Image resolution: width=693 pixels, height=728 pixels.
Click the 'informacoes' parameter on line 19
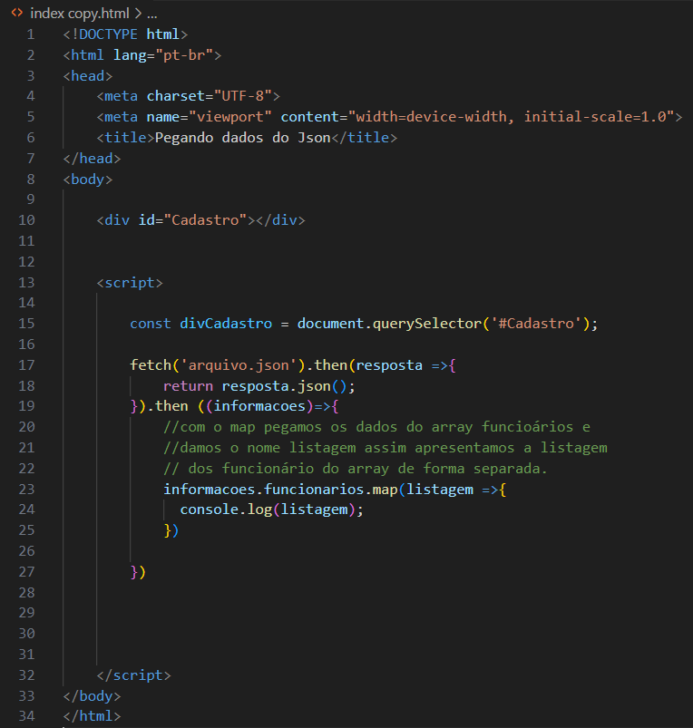click(259, 406)
